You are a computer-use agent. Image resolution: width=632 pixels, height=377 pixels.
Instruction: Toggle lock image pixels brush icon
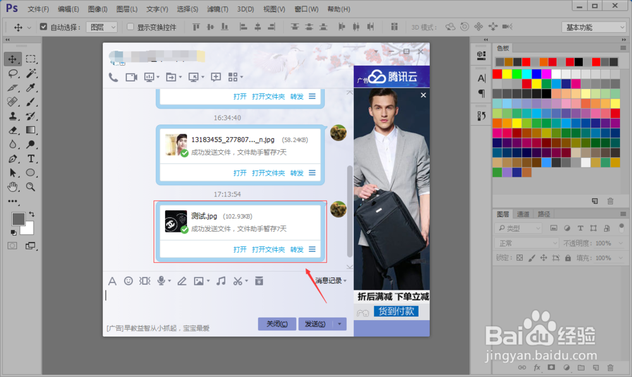point(532,258)
